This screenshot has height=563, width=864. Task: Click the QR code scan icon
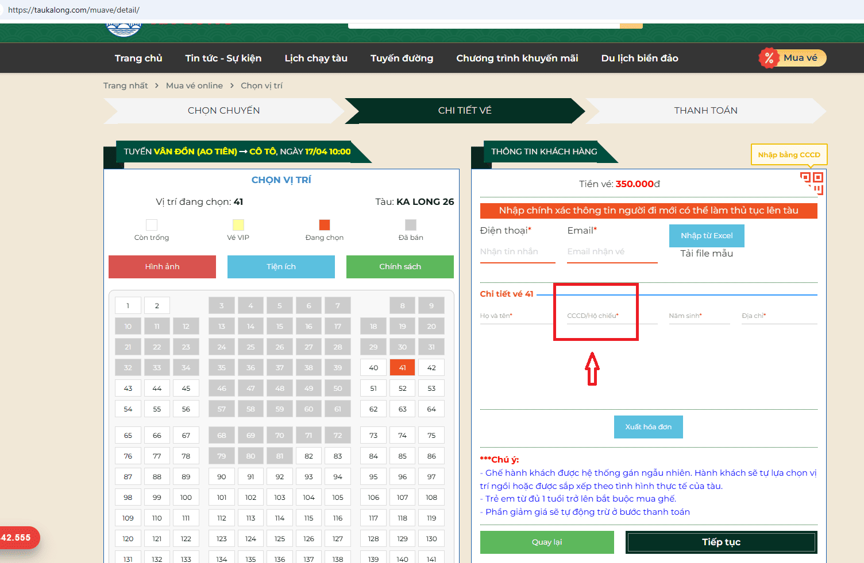point(812,183)
